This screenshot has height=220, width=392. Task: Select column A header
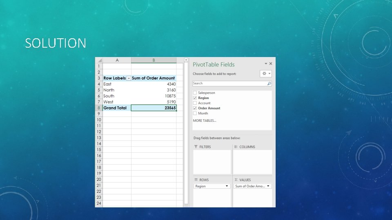tap(117, 60)
